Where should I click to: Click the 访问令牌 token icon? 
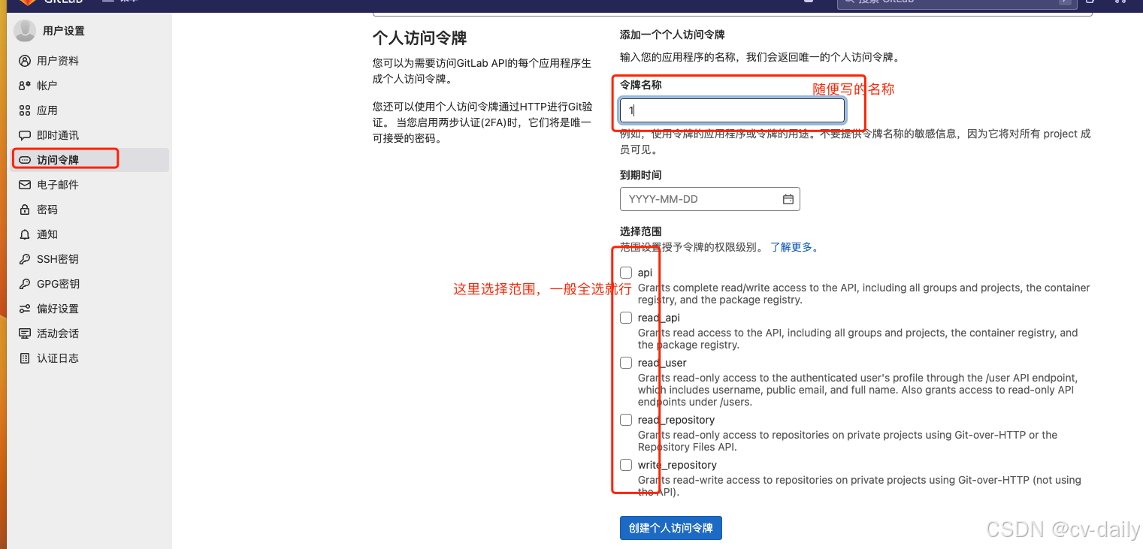click(x=25, y=160)
